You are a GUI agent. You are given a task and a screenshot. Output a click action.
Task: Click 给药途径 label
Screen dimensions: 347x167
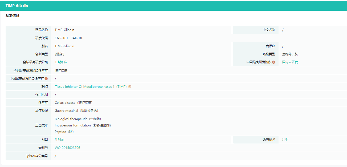pyautogui.click(x=269, y=140)
